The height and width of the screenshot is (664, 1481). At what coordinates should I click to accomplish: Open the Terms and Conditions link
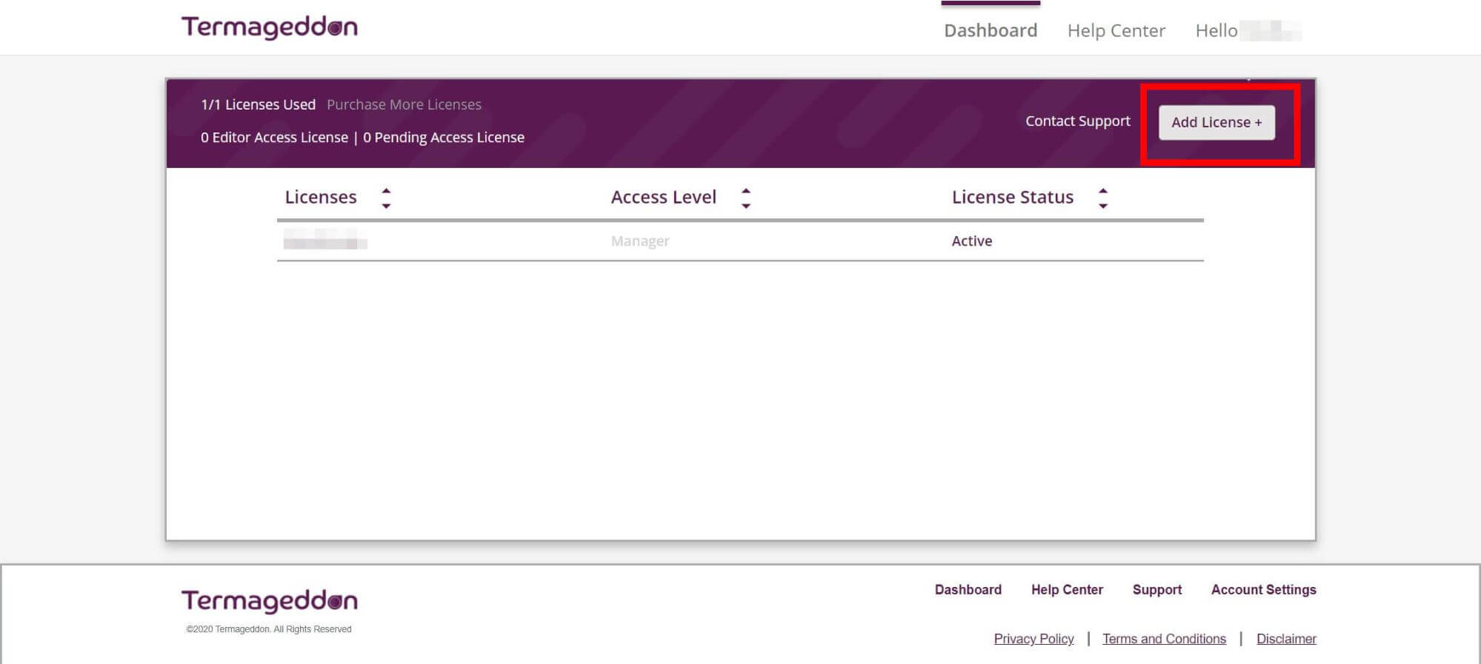point(1164,638)
